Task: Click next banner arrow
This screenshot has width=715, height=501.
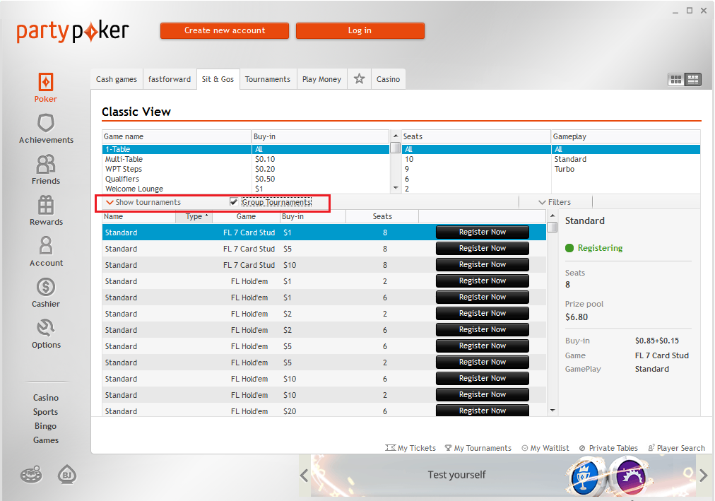Action: click(703, 476)
